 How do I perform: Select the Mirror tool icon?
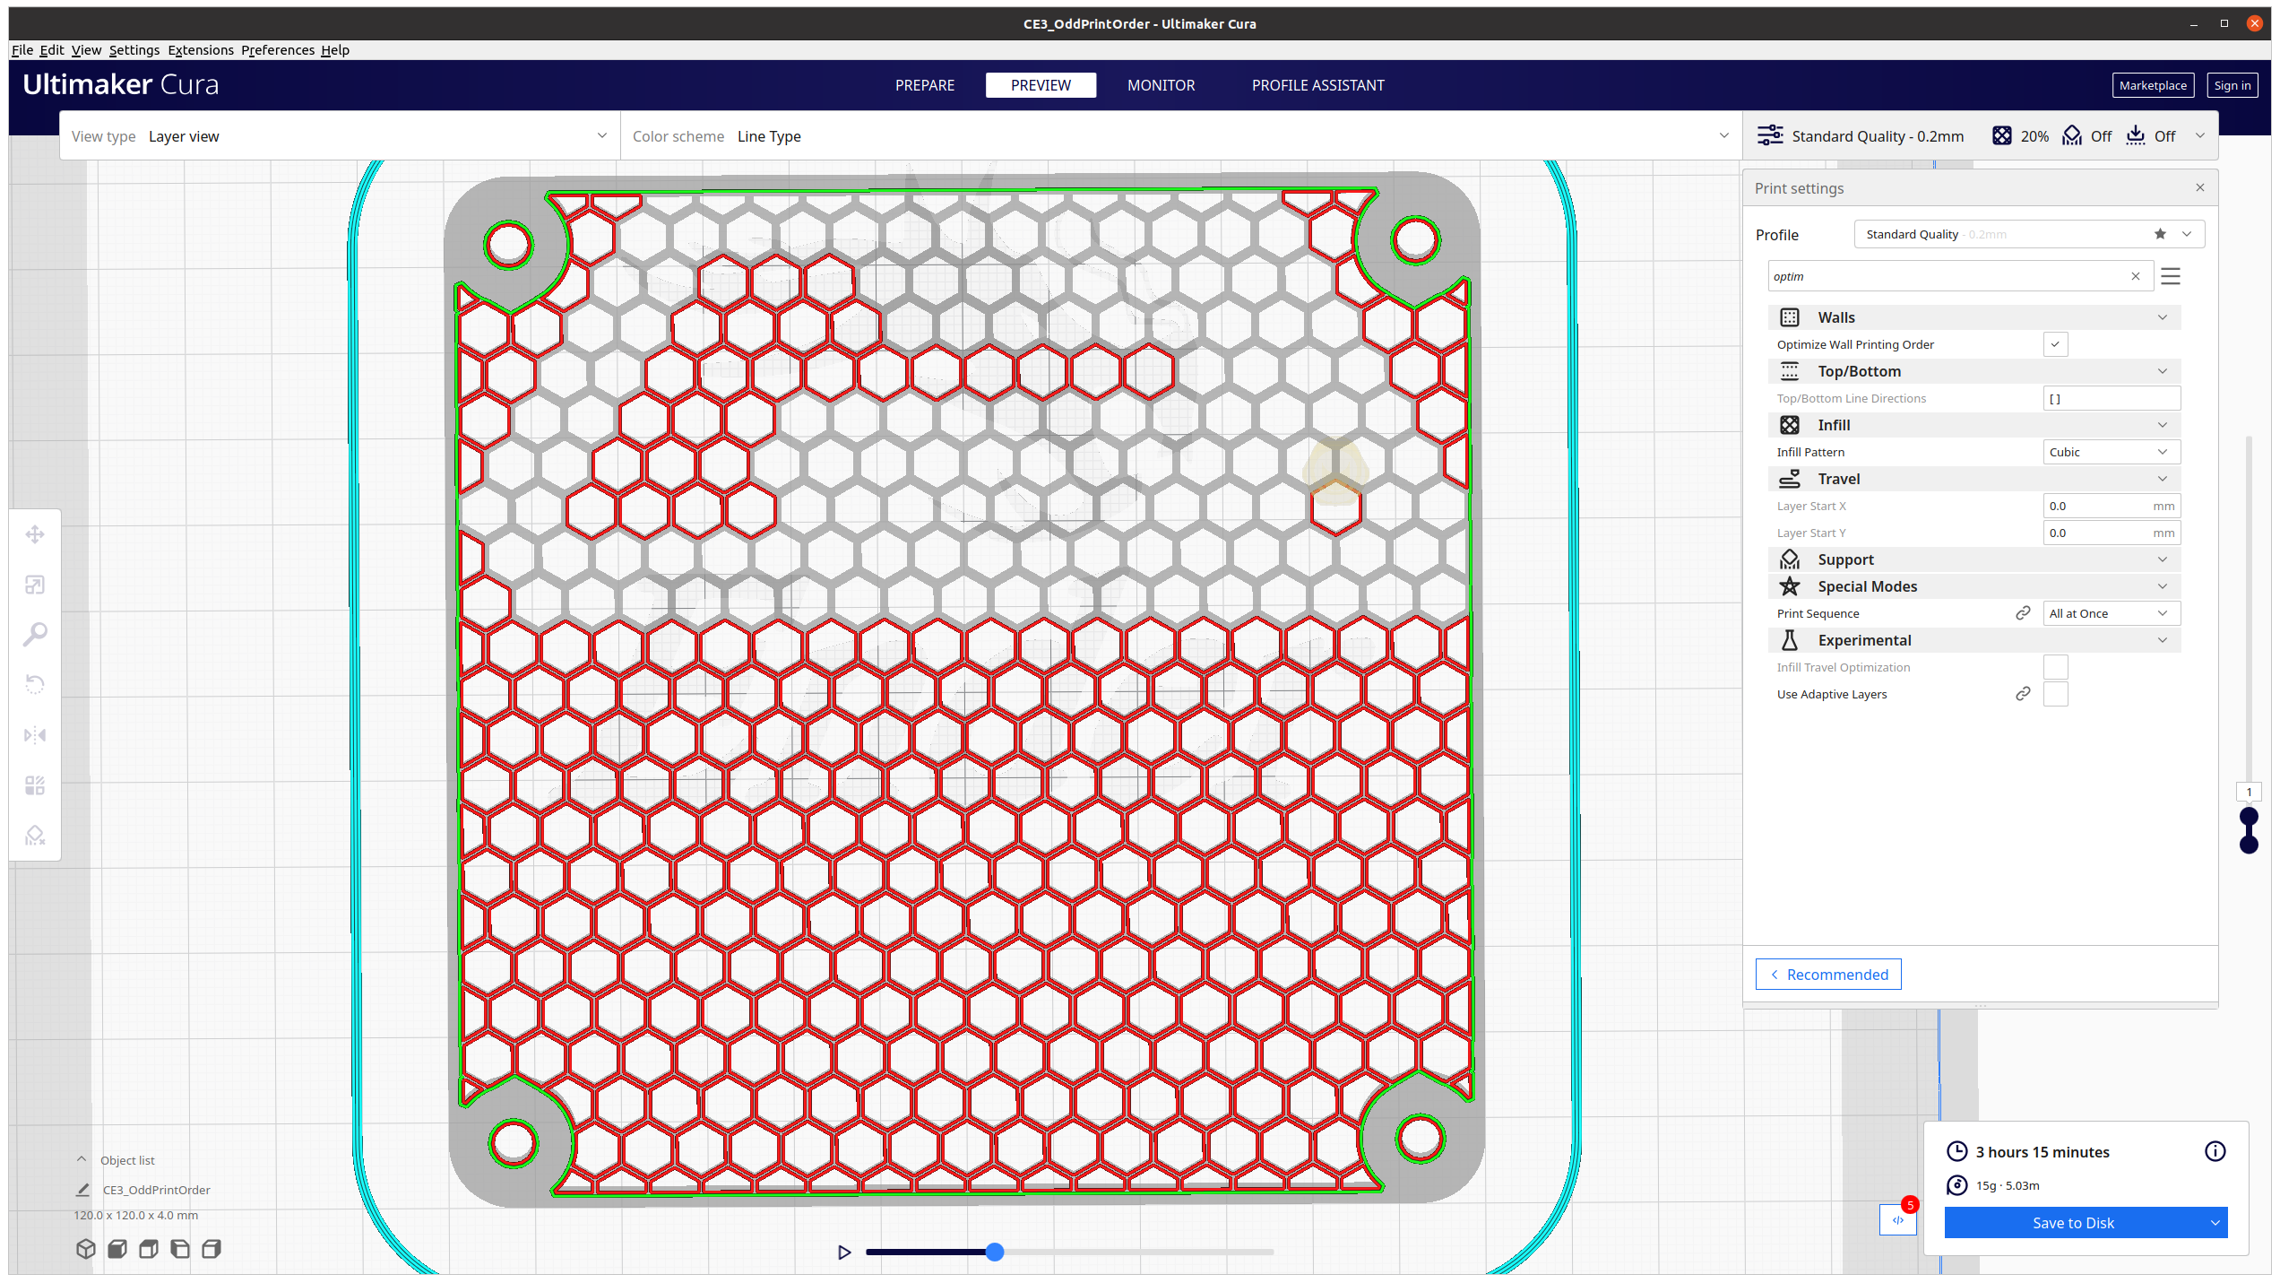pos(35,735)
